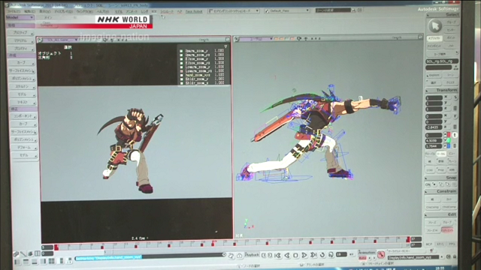Toggle Lowarm_zoom_yz checkbox
Screen dimensions: 481x270
(x=181, y=70)
